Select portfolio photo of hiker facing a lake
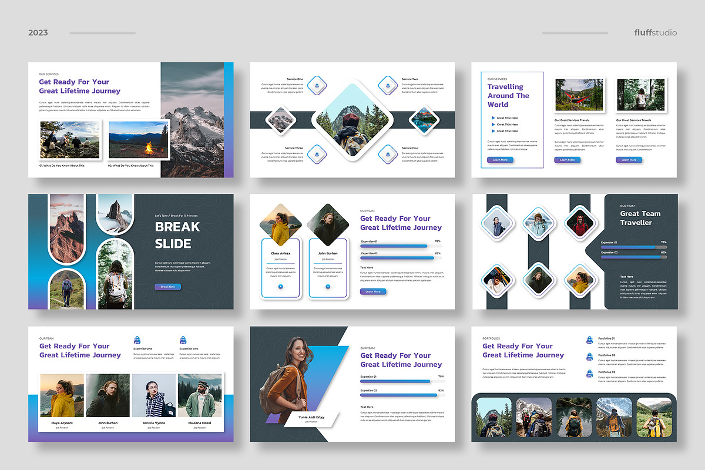The image size is (705, 470). click(574, 417)
